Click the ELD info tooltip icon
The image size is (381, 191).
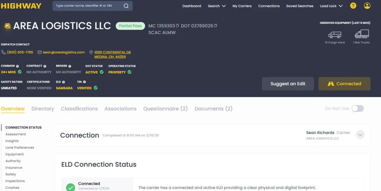click(64, 82)
